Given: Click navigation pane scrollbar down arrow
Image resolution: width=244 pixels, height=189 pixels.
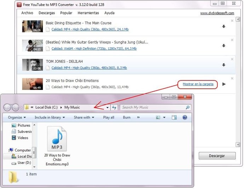Looking at the screenshot, I should click(x=34, y=167).
